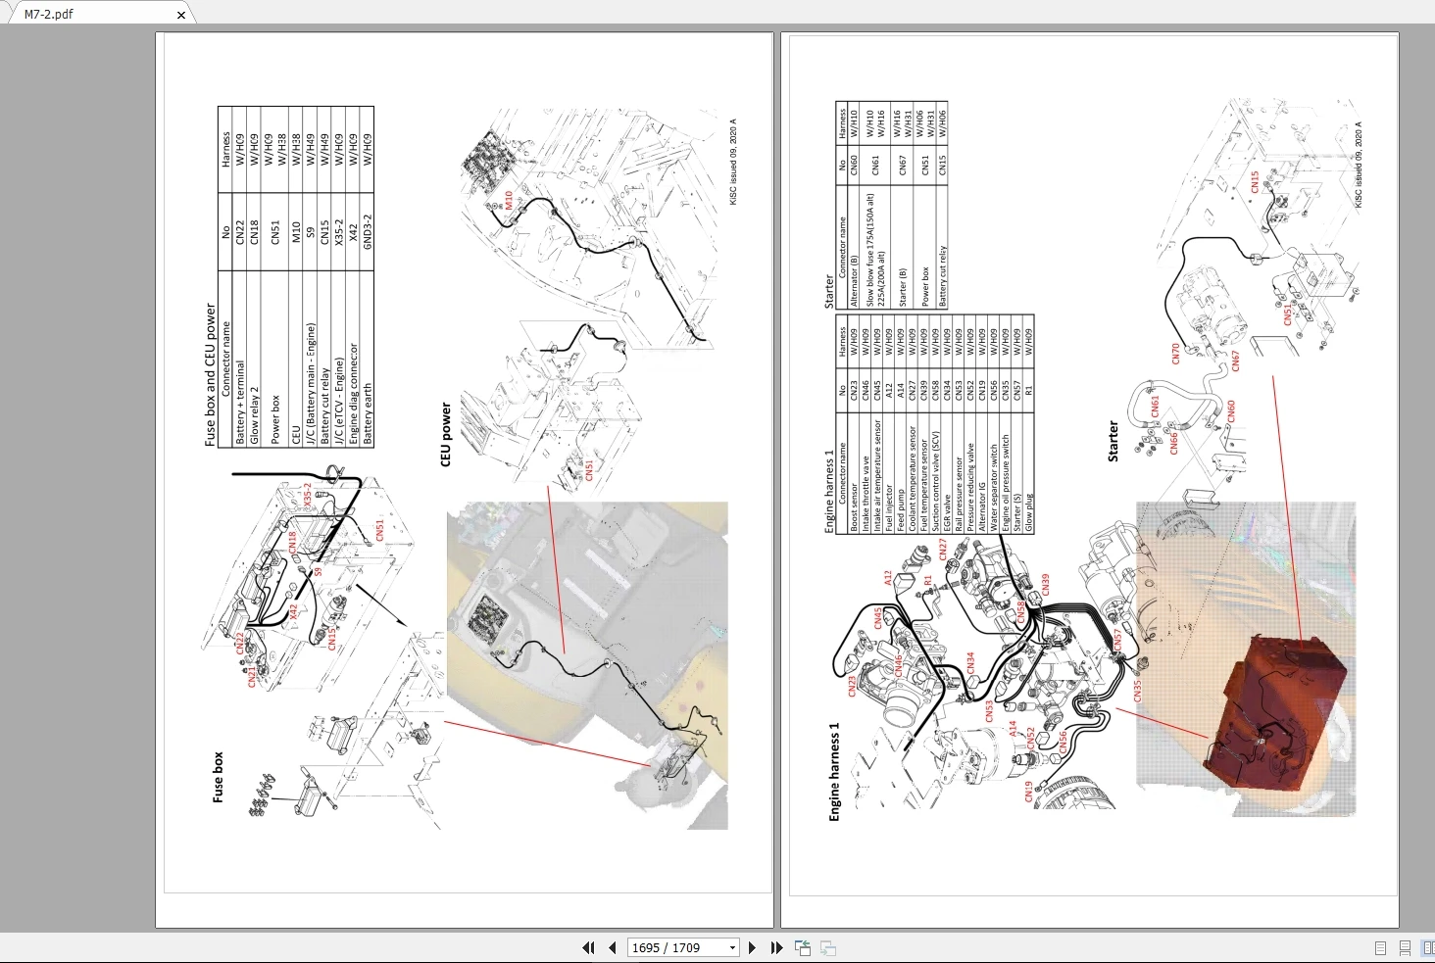Jump to the last page

[776, 947]
